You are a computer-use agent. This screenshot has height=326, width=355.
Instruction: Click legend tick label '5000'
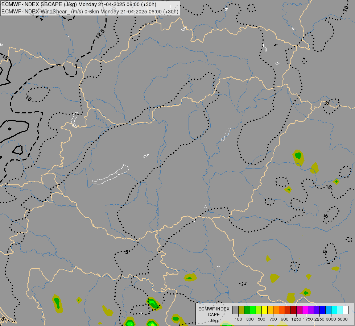point(343,319)
